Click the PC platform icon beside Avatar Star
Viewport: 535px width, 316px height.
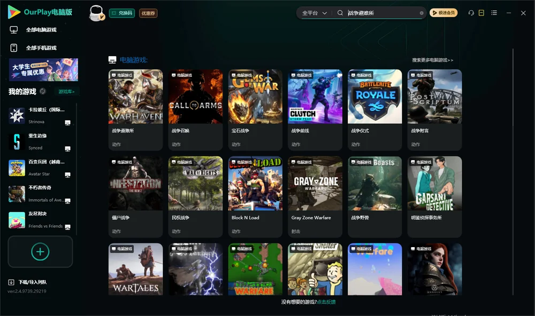pyautogui.click(x=67, y=175)
